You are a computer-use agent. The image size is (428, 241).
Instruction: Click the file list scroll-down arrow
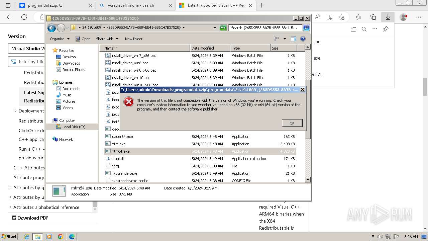click(308, 180)
